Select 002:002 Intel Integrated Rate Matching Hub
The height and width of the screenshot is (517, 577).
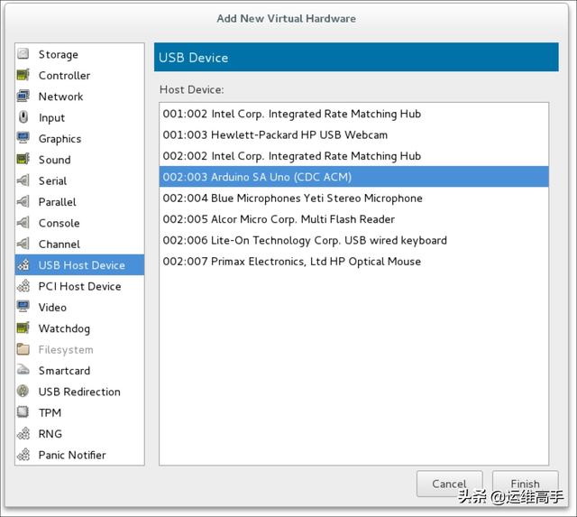pos(353,156)
